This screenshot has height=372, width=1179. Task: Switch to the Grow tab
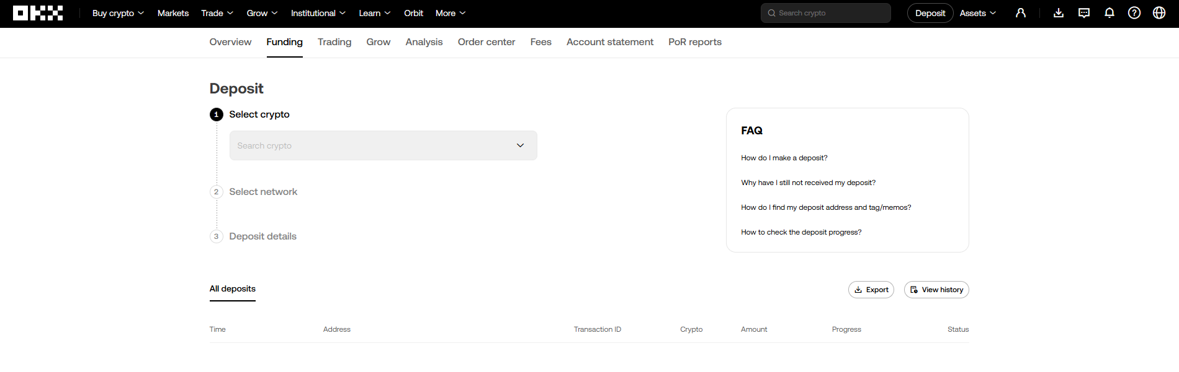click(379, 42)
